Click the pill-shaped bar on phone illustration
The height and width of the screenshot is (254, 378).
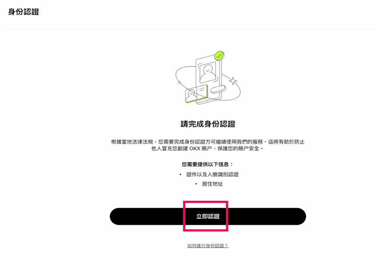[218, 89]
